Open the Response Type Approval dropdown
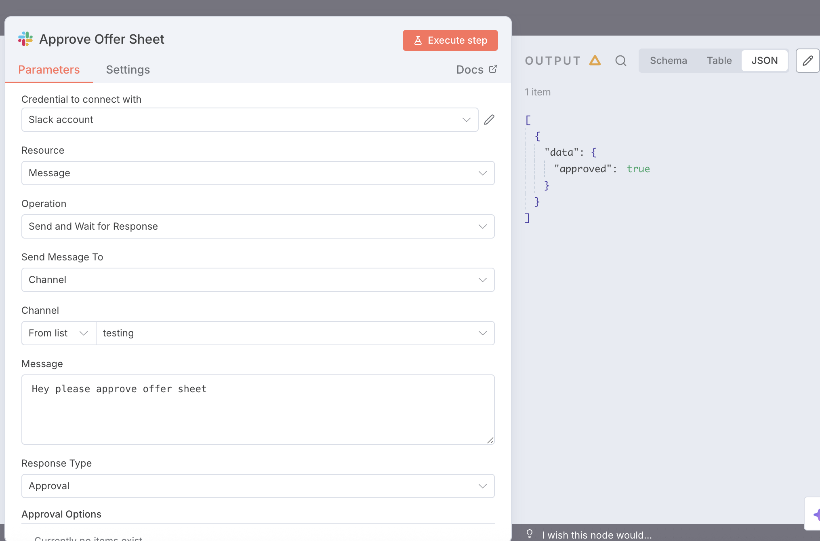Screen dimensions: 820x541 (258, 486)
